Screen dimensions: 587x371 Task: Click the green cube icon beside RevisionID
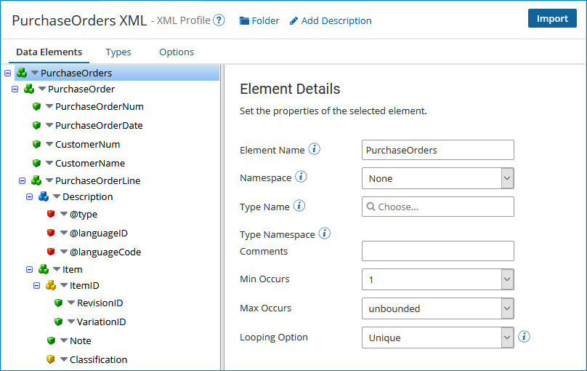point(58,303)
